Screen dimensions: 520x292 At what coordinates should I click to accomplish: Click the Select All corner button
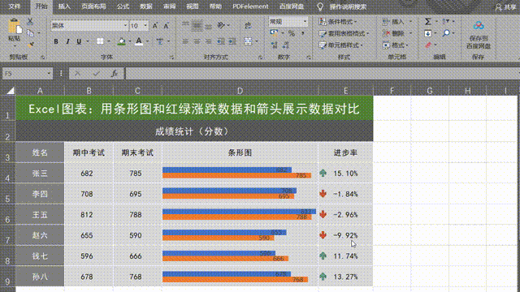tap(11, 90)
